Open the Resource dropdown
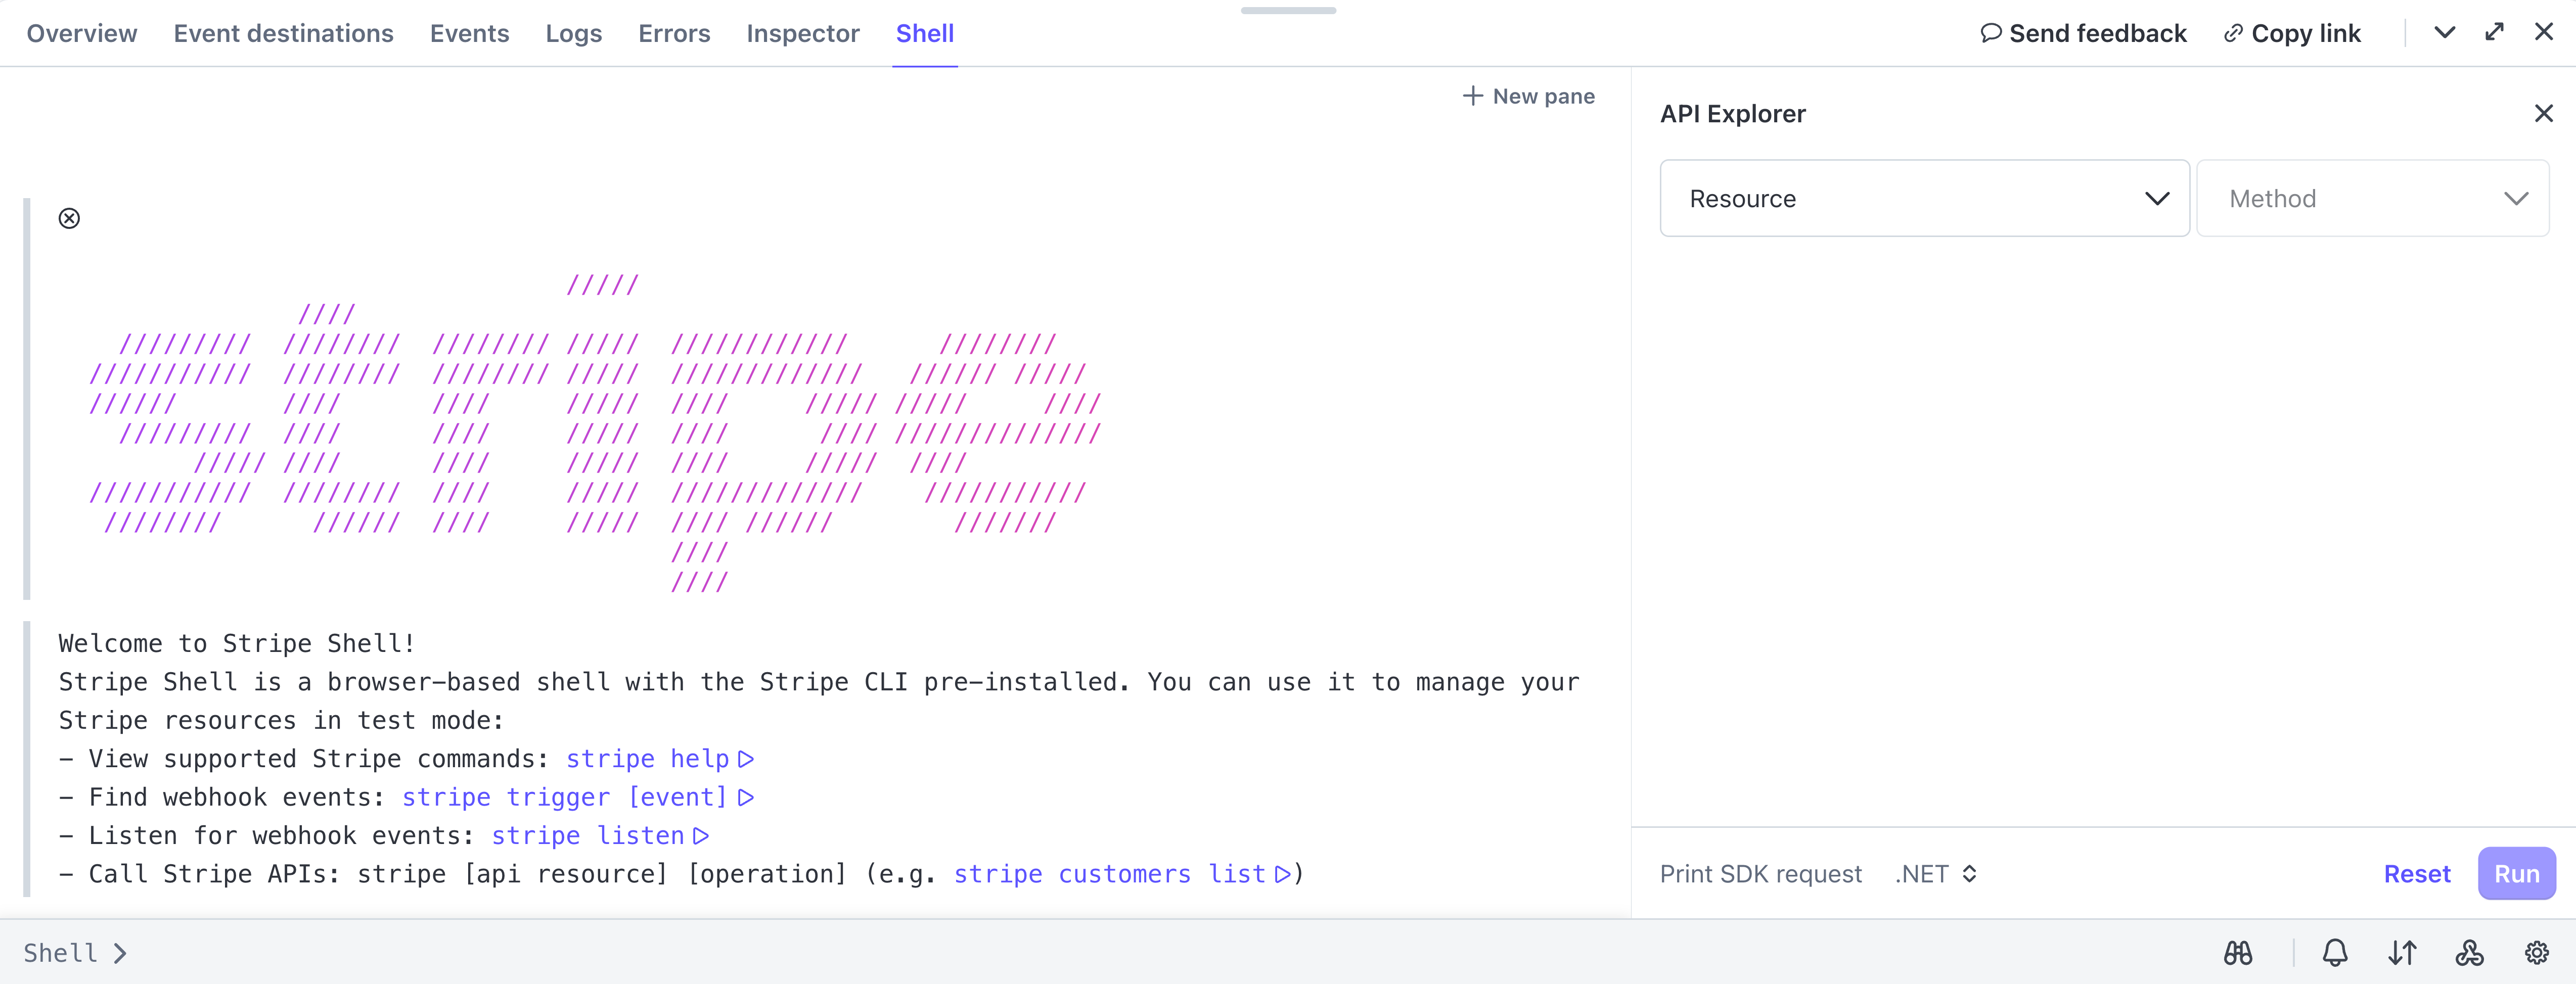 (1924, 198)
